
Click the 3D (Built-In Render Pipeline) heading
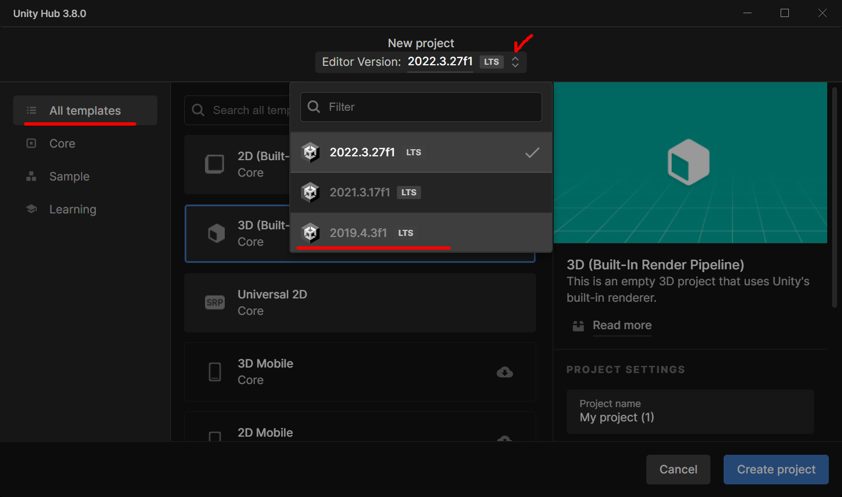(x=656, y=265)
